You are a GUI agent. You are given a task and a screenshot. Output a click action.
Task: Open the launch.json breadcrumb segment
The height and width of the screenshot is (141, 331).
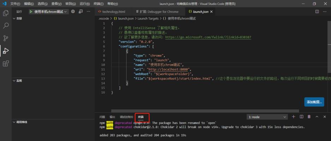(x=124, y=19)
